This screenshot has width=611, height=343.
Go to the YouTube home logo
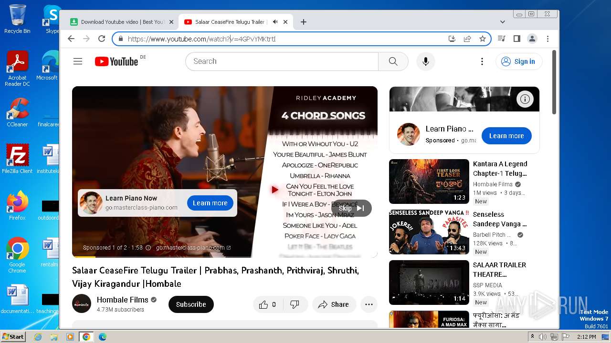coord(116,61)
